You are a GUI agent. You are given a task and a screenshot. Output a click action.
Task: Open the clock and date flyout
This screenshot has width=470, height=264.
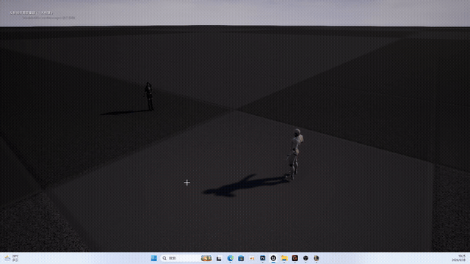(x=458, y=258)
